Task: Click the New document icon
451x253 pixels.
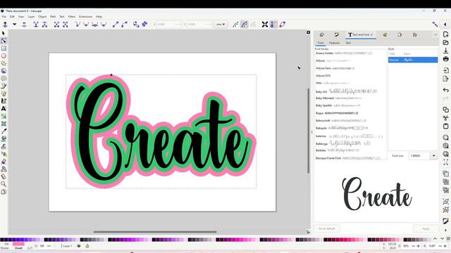Action: click(x=446, y=34)
